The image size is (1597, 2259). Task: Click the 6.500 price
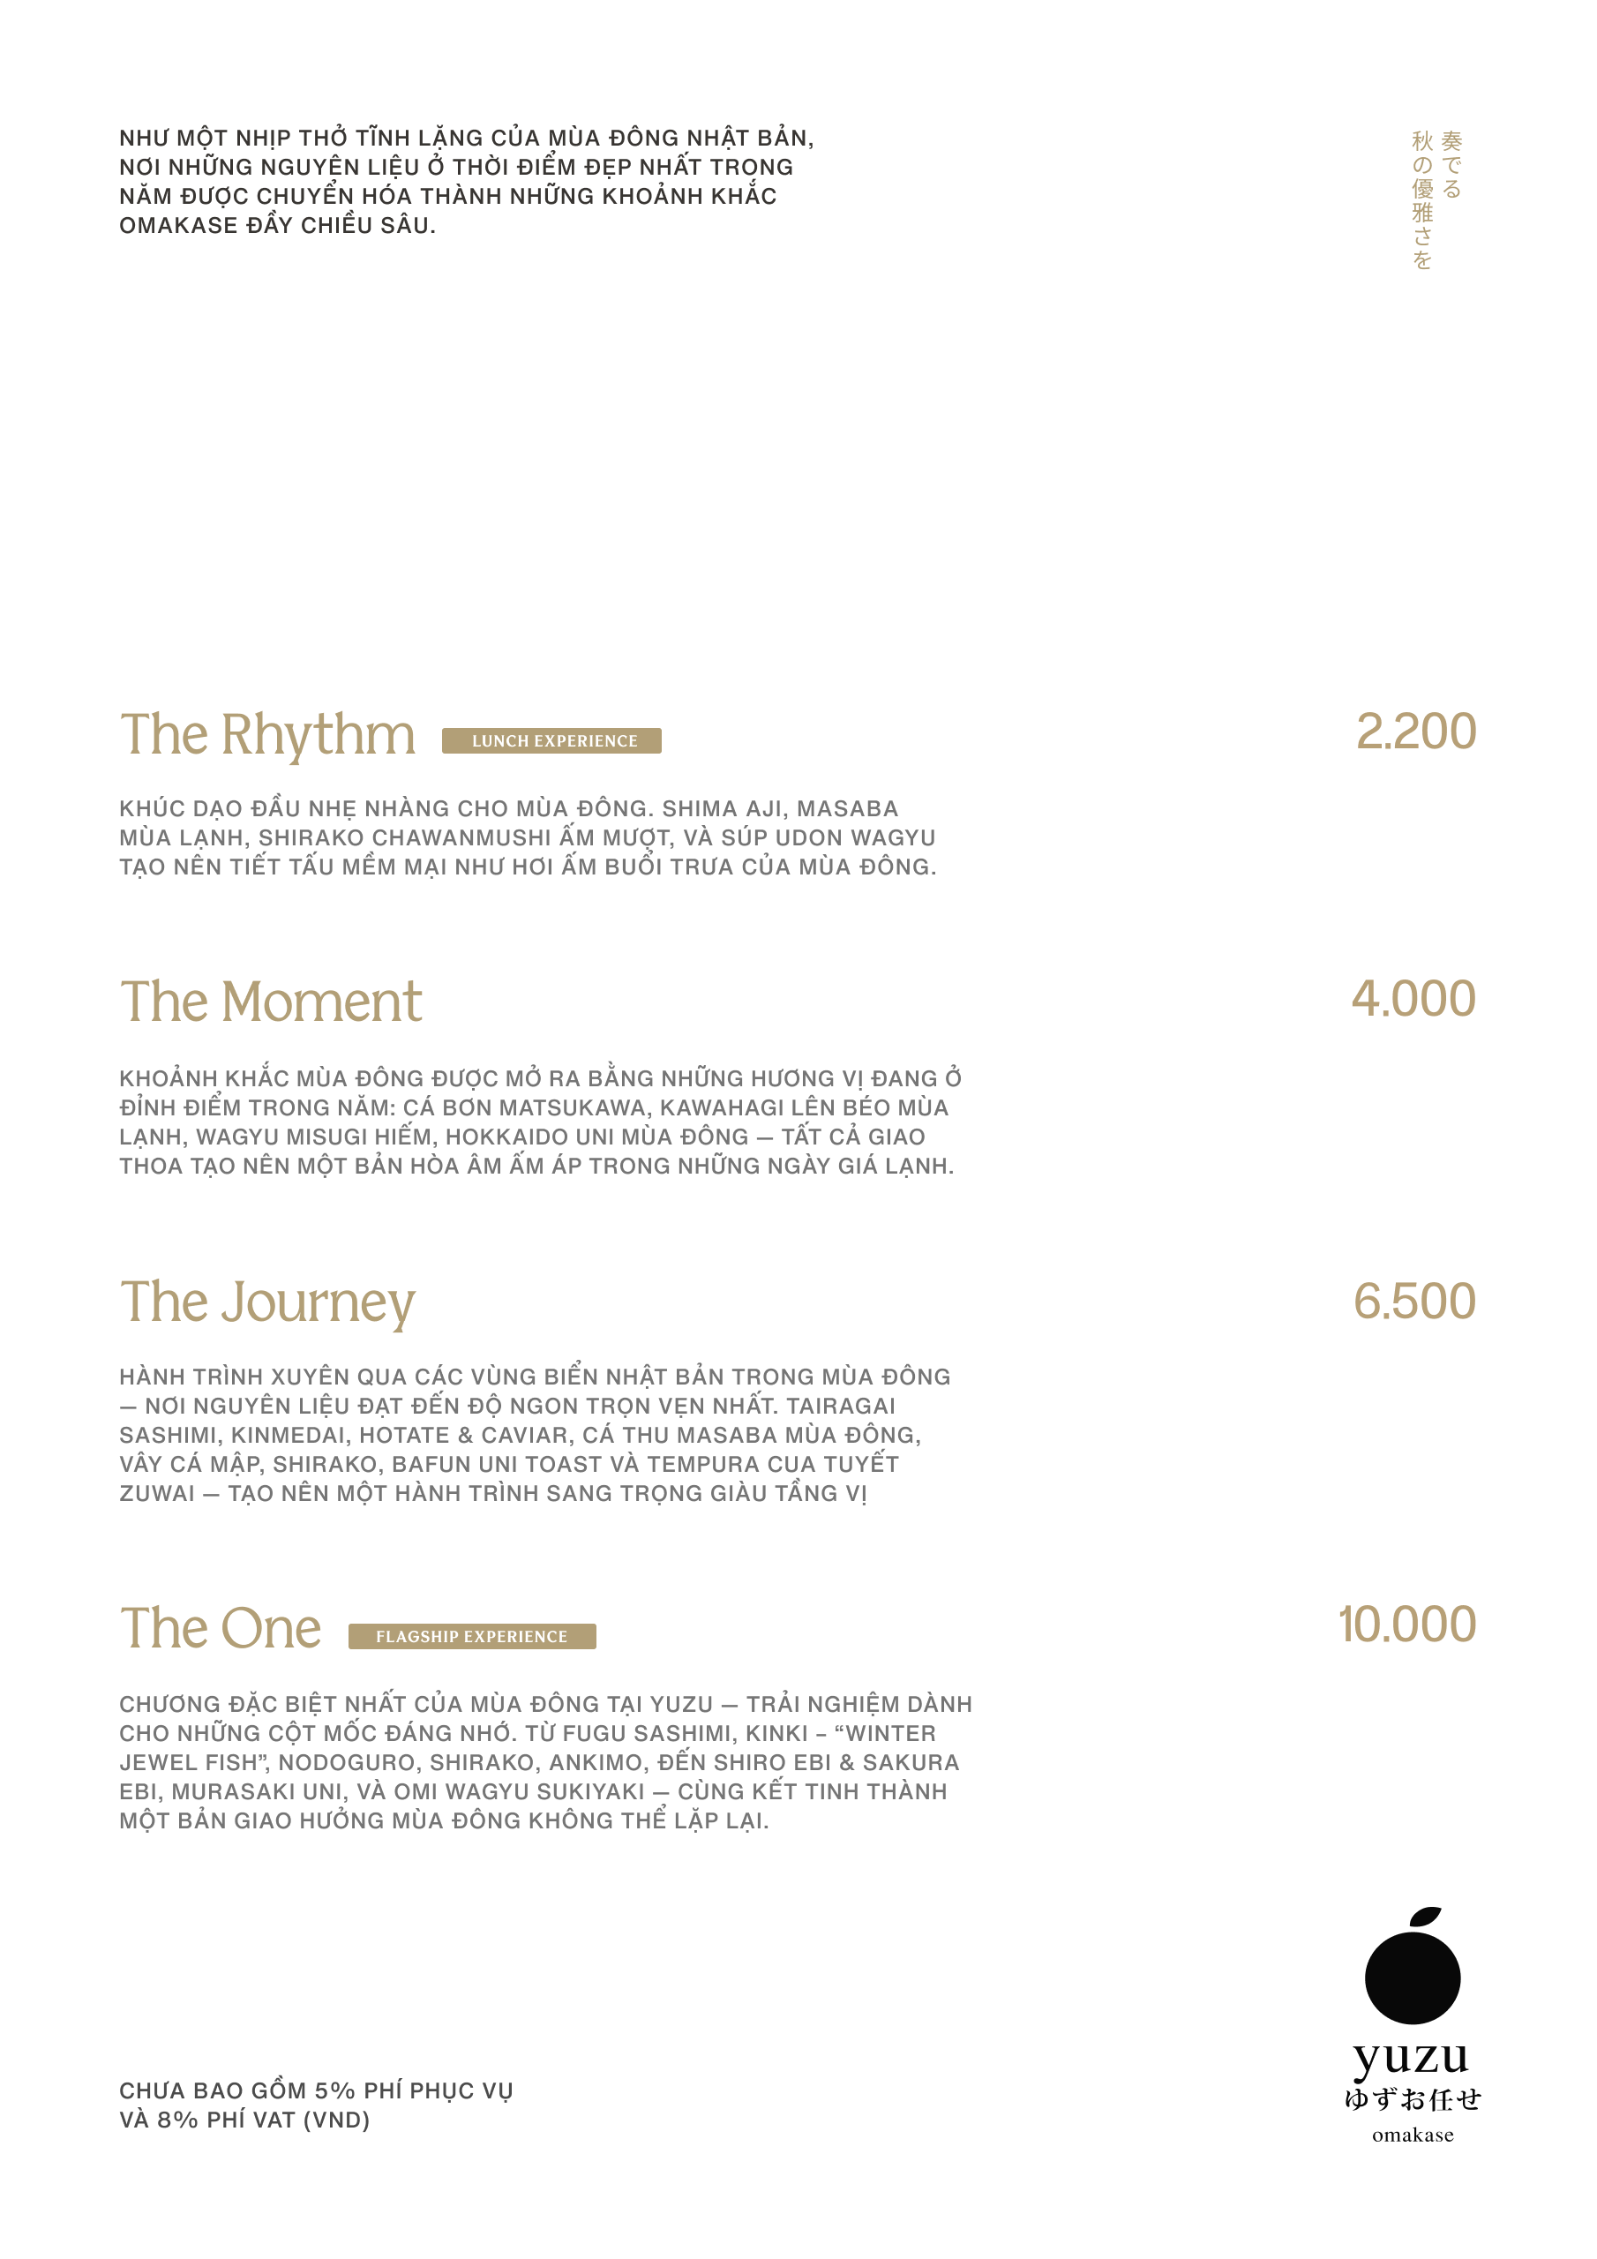[x=1414, y=1302]
